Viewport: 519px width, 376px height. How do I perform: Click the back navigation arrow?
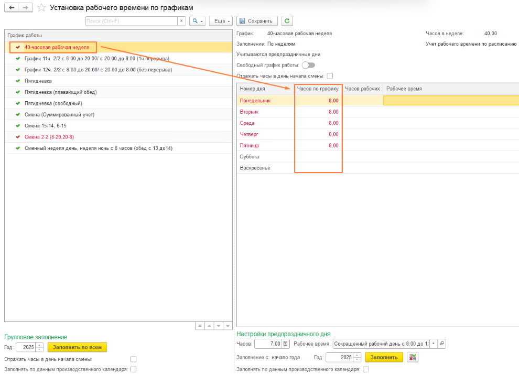[12, 7]
